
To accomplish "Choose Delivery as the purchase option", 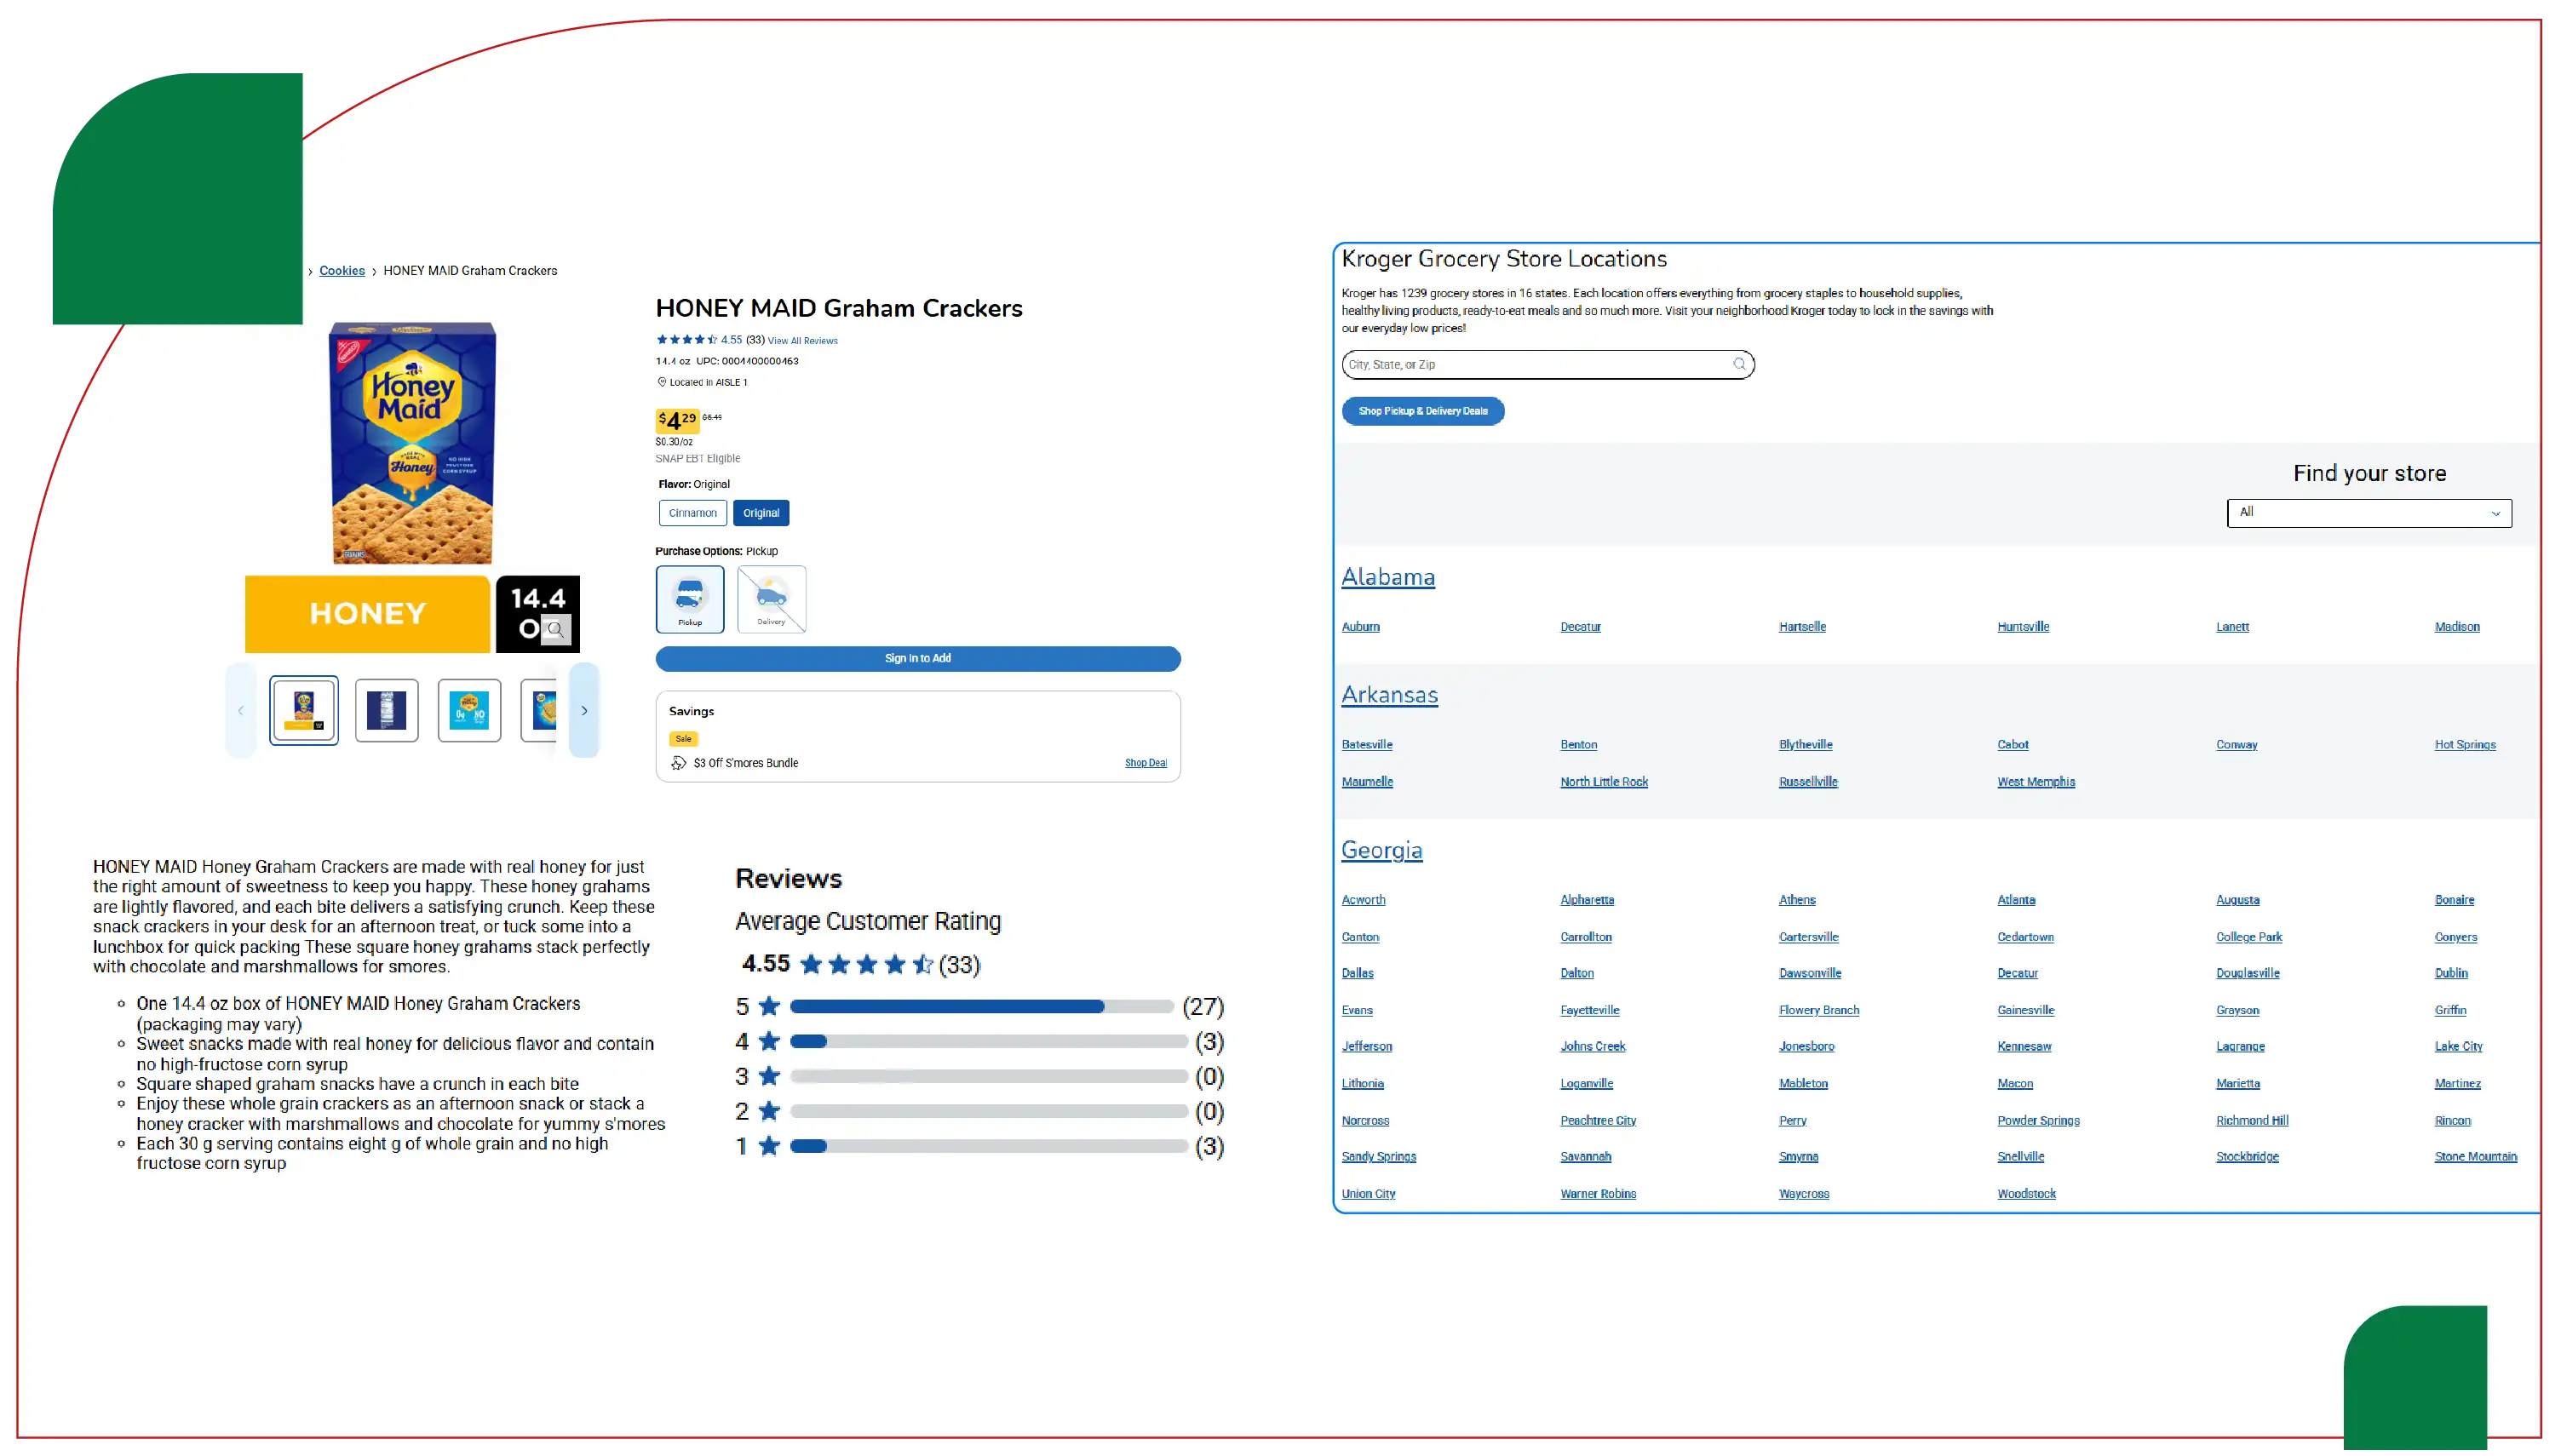I will coord(770,599).
